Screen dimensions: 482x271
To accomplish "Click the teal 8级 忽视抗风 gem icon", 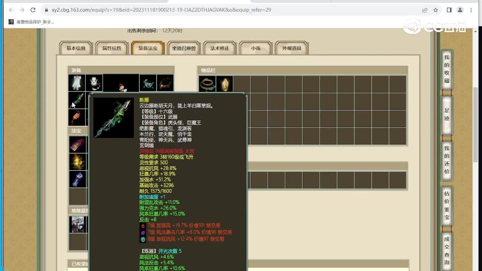I will click(143, 239).
